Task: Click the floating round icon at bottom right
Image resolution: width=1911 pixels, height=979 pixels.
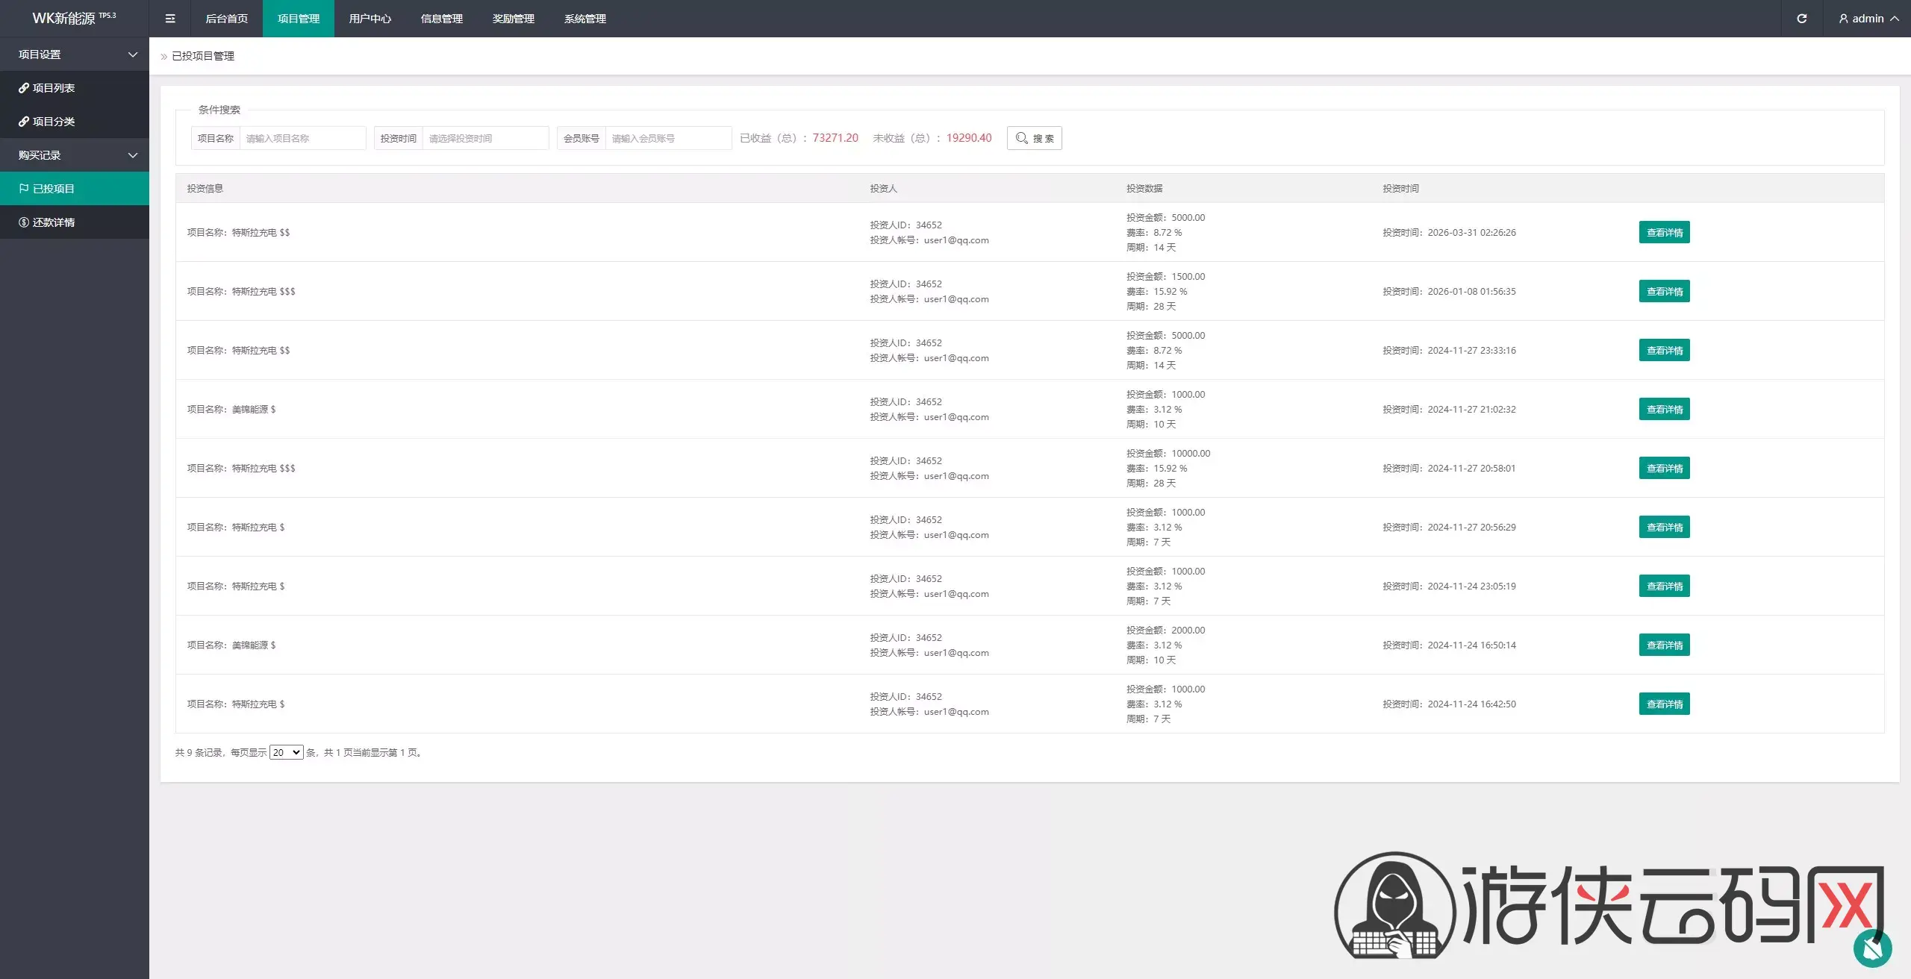Action: click(x=1872, y=948)
